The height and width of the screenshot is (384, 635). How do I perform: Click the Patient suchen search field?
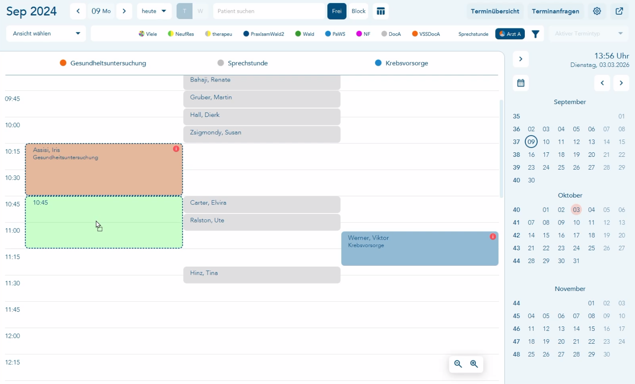click(269, 11)
